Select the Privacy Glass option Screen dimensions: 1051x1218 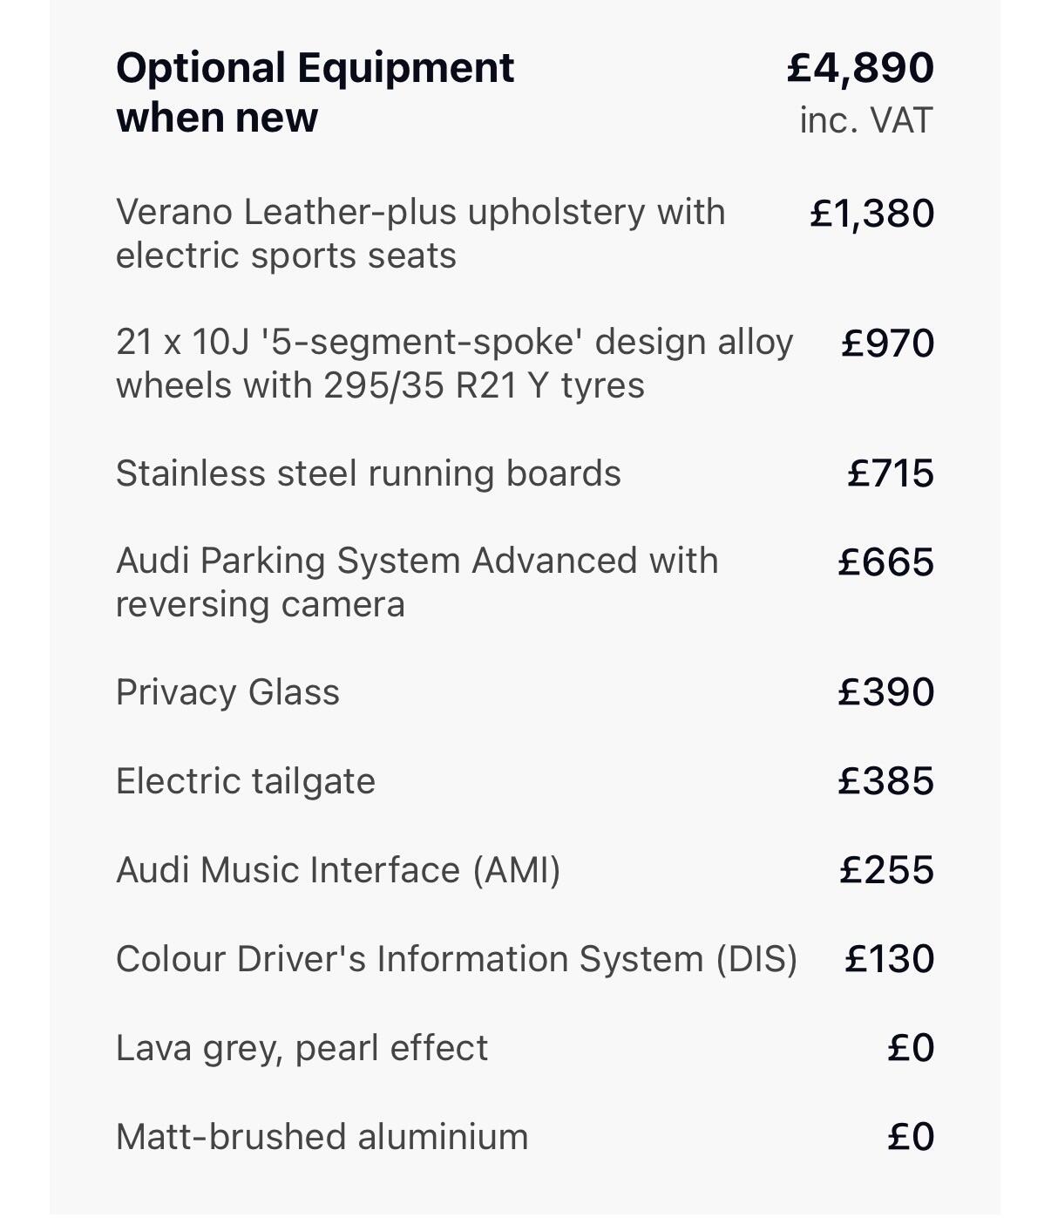[227, 692]
